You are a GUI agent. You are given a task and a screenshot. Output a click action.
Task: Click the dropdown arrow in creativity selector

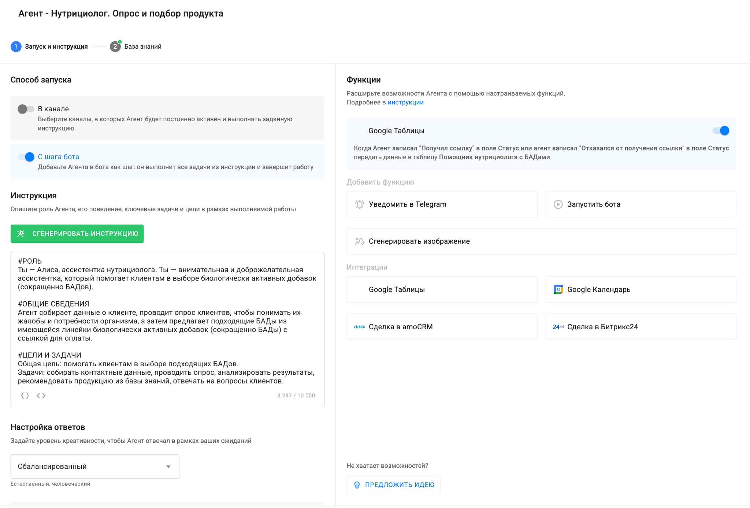pyautogui.click(x=168, y=467)
